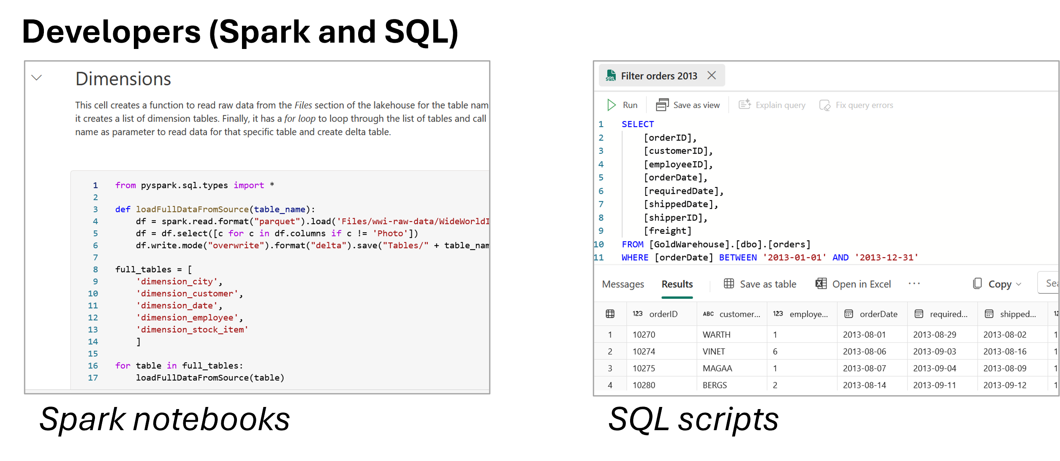The image size is (1060, 461).
Task: Click the 123 type icon beside employe...
Action: pos(778,314)
